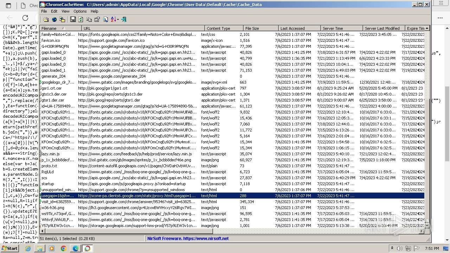
Task: Select the lazy.min.js row
Action: pos(232,154)
